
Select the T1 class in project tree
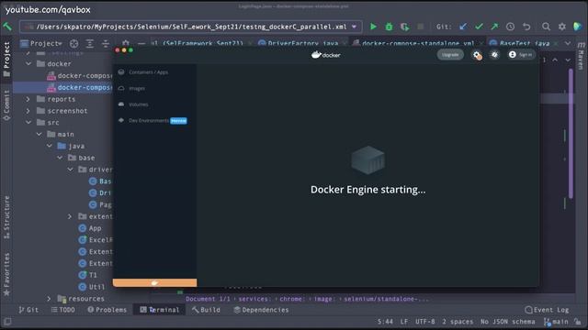tap(88, 275)
